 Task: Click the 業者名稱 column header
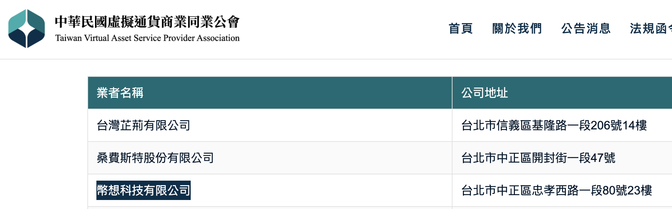(120, 93)
